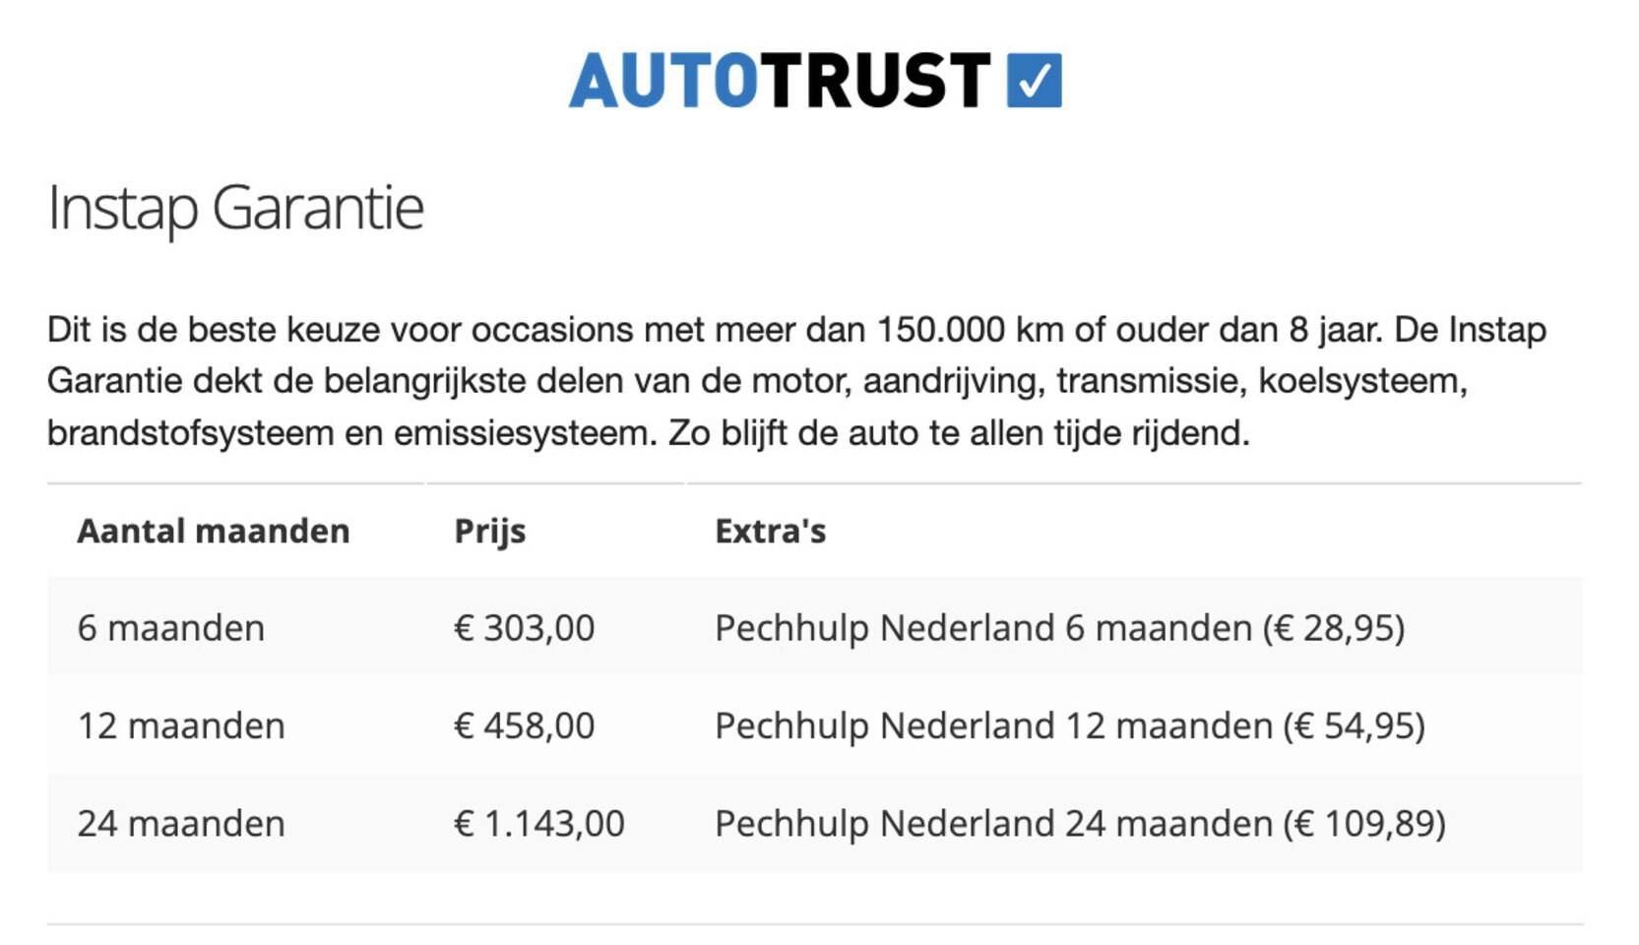The height and width of the screenshot is (945, 1639).
Task: Click the blue checkmark icon in logo
Action: (x=1035, y=80)
